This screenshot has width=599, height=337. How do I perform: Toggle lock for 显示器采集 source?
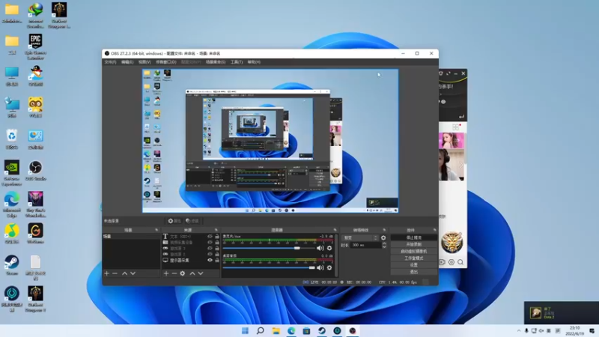point(217,260)
